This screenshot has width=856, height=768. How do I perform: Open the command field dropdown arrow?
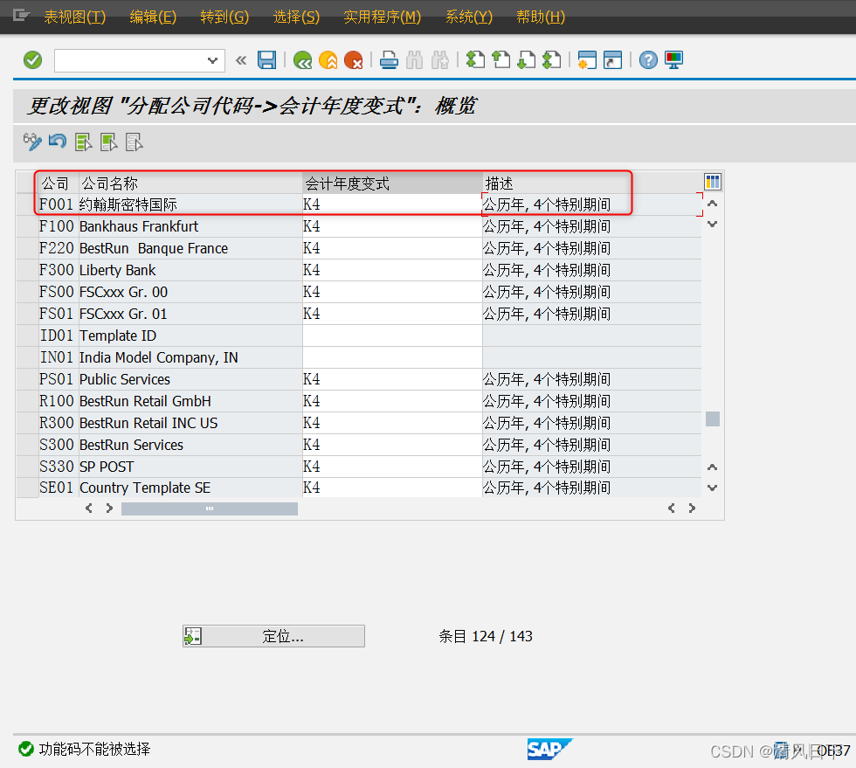[212, 60]
